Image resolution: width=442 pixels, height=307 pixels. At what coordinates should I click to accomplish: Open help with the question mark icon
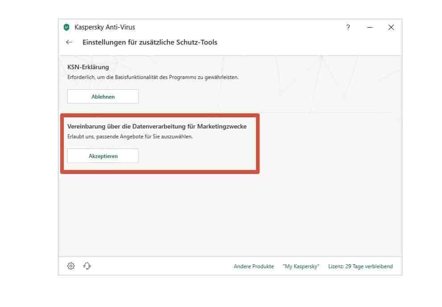(348, 27)
